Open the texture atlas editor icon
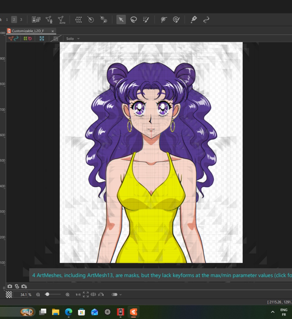 point(36,20)
